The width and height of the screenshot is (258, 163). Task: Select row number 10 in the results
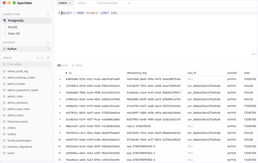tap(60, 140)
